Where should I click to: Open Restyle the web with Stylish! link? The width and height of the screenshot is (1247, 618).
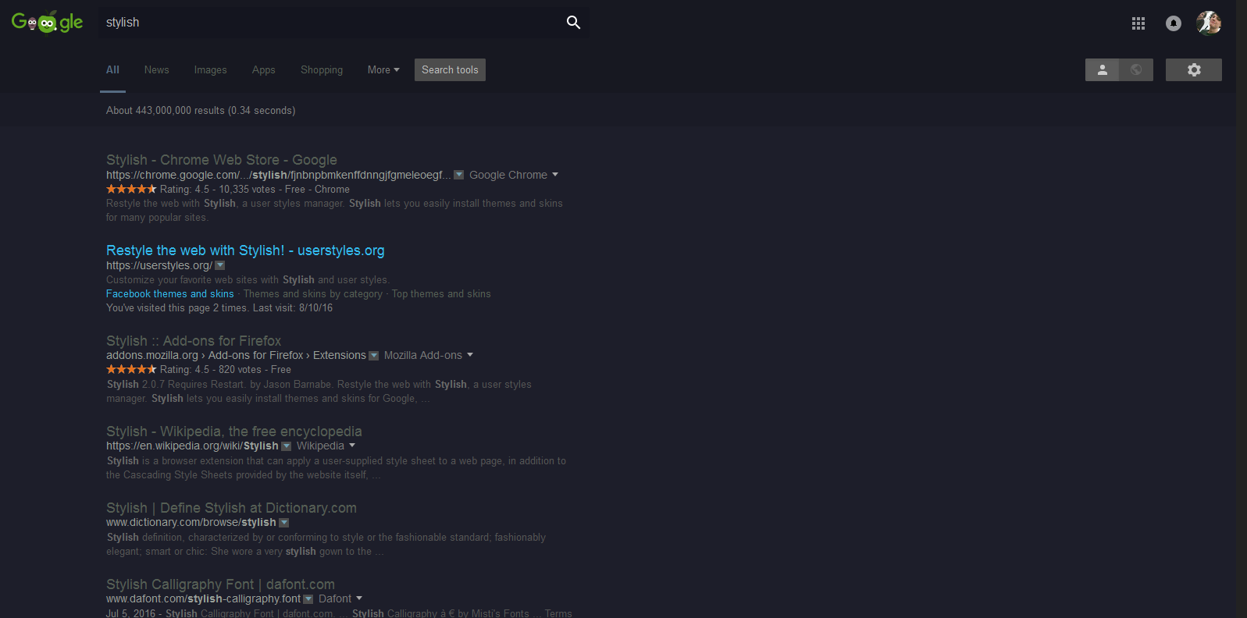click(245, 250)
